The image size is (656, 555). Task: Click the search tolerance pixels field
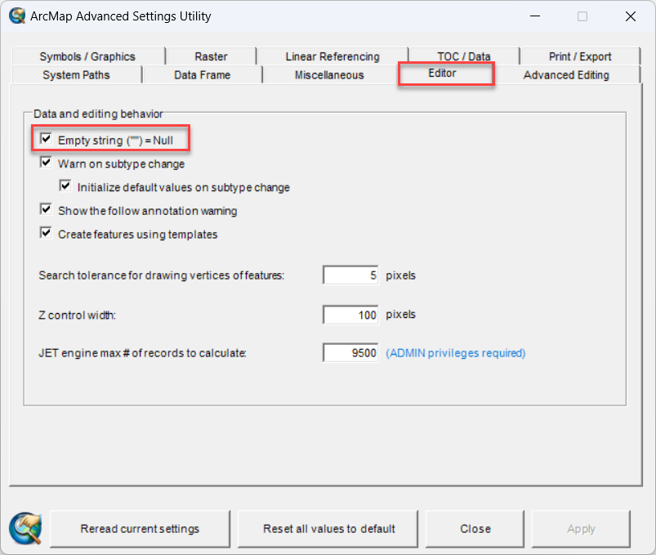(350, 275)
